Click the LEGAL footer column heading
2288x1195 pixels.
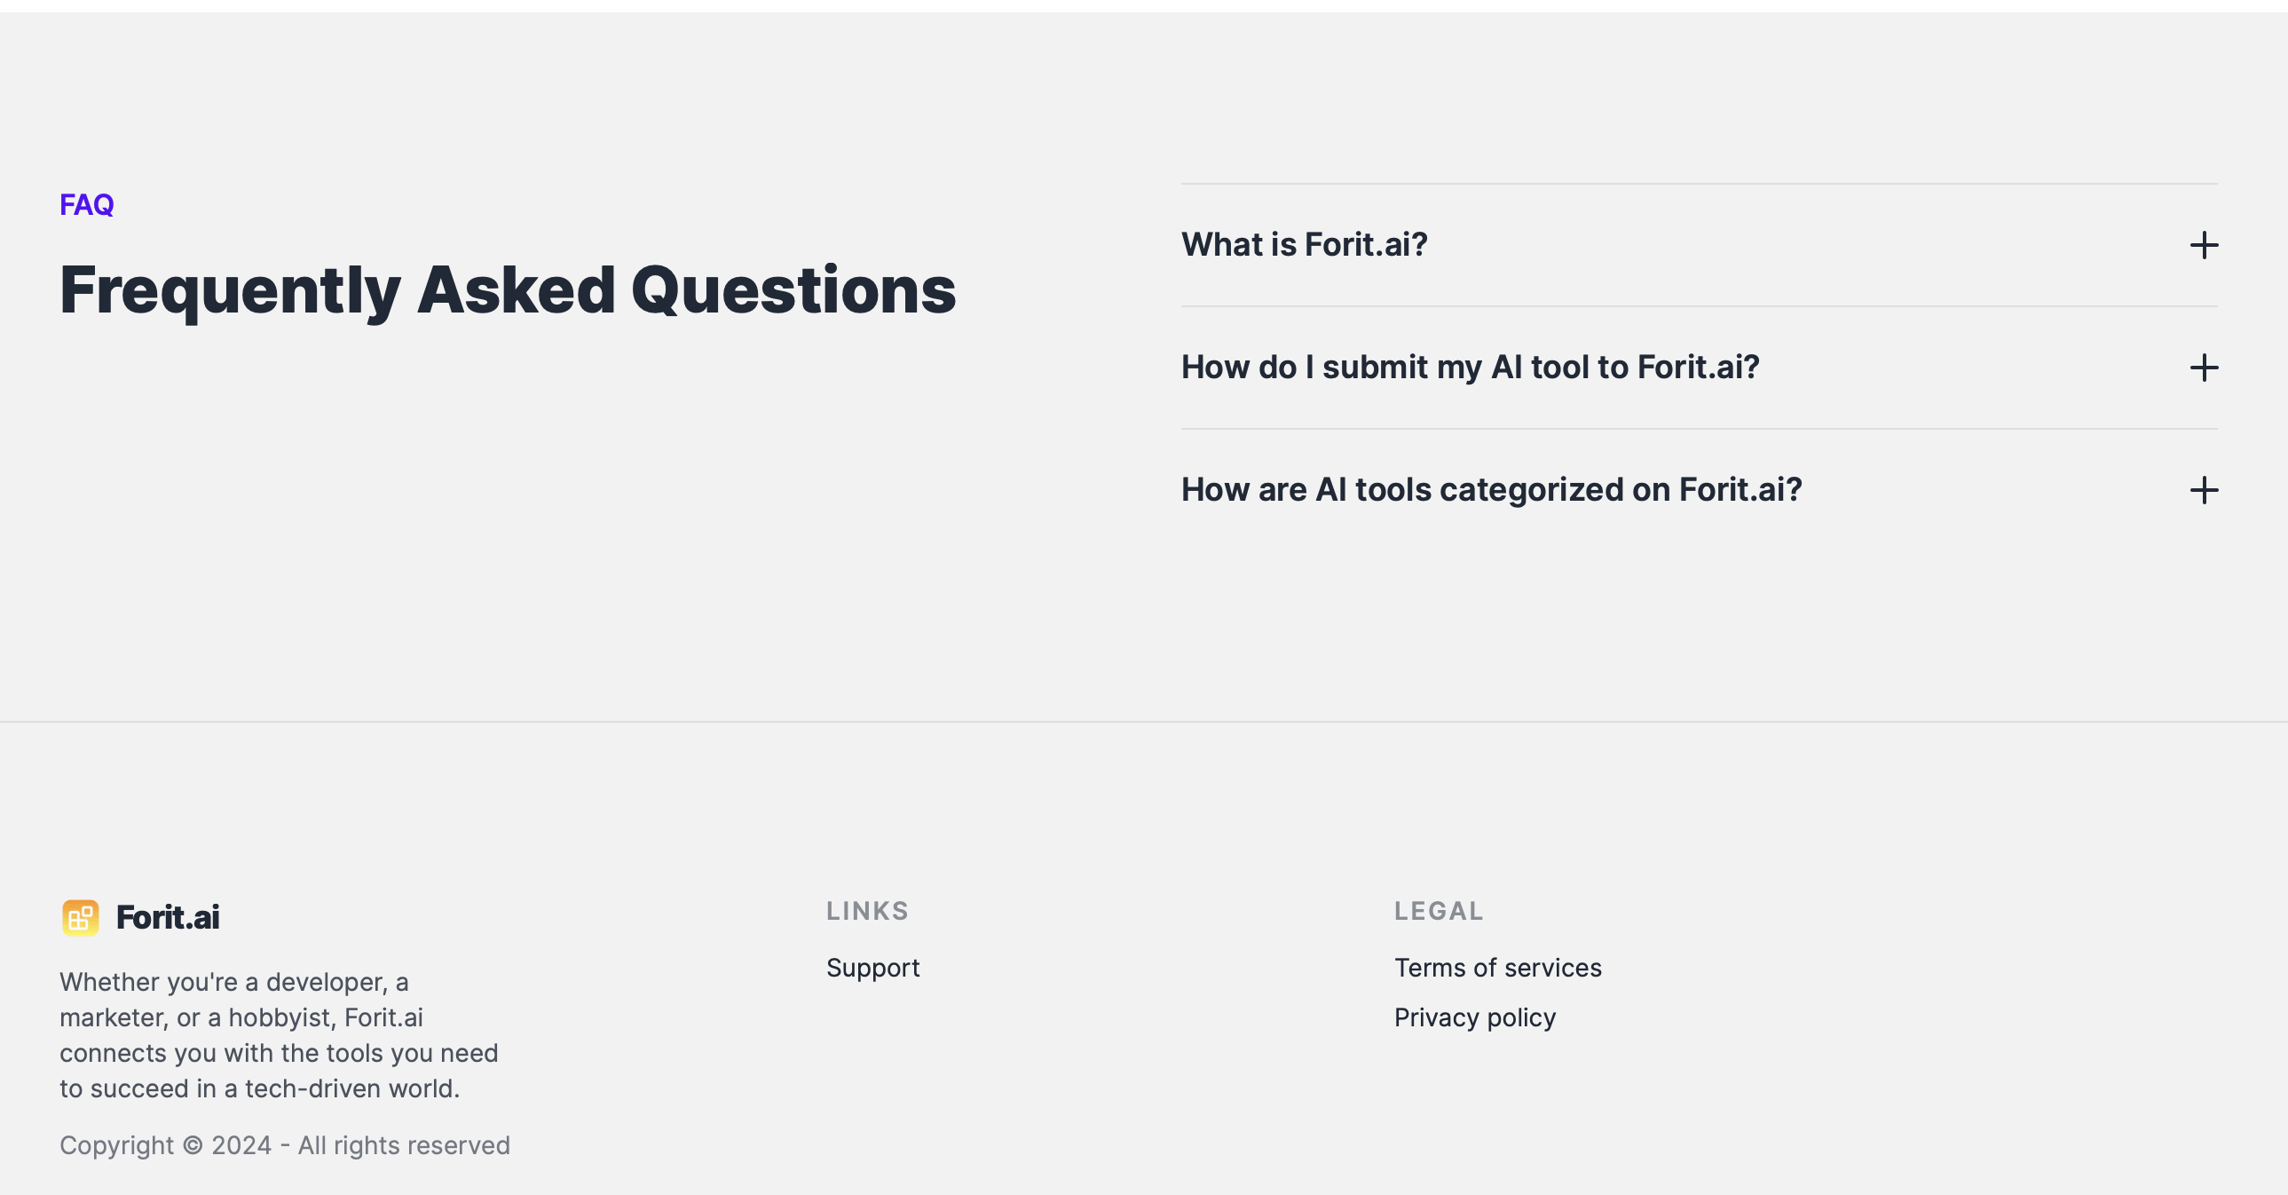(1438, 911)
